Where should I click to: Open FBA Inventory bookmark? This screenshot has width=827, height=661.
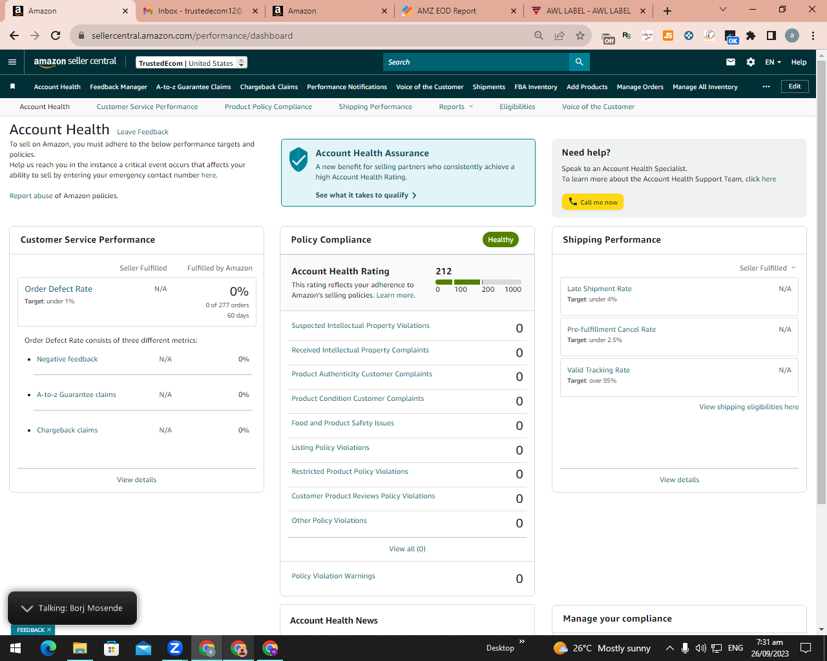click(x=536, y=86)
